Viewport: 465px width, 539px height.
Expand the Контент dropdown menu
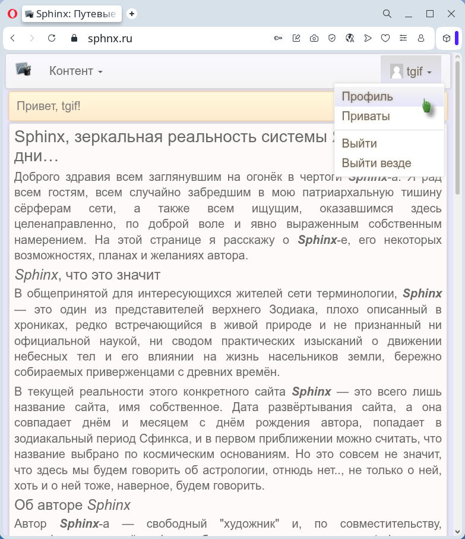[76, 71]
